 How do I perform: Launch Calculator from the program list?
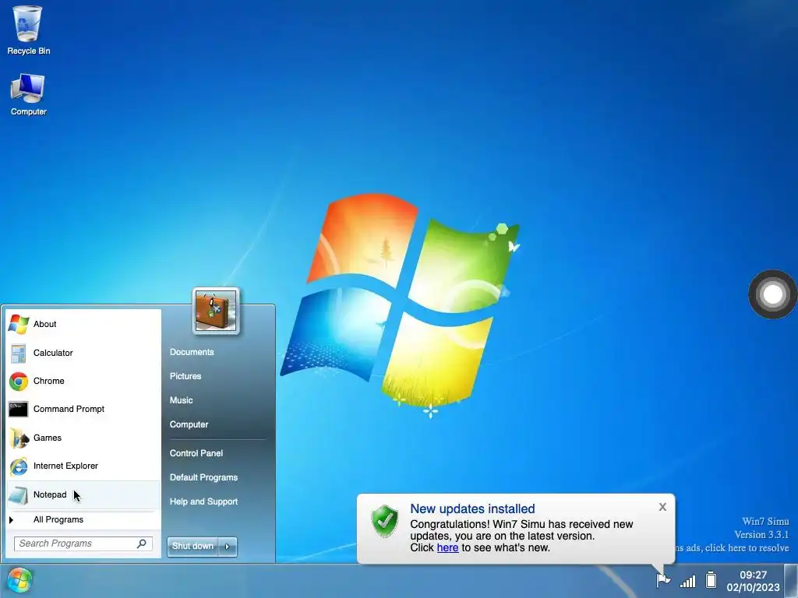coord(83,353)
